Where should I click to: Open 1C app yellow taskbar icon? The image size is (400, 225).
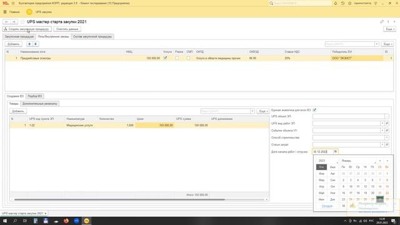pos(86,221)
